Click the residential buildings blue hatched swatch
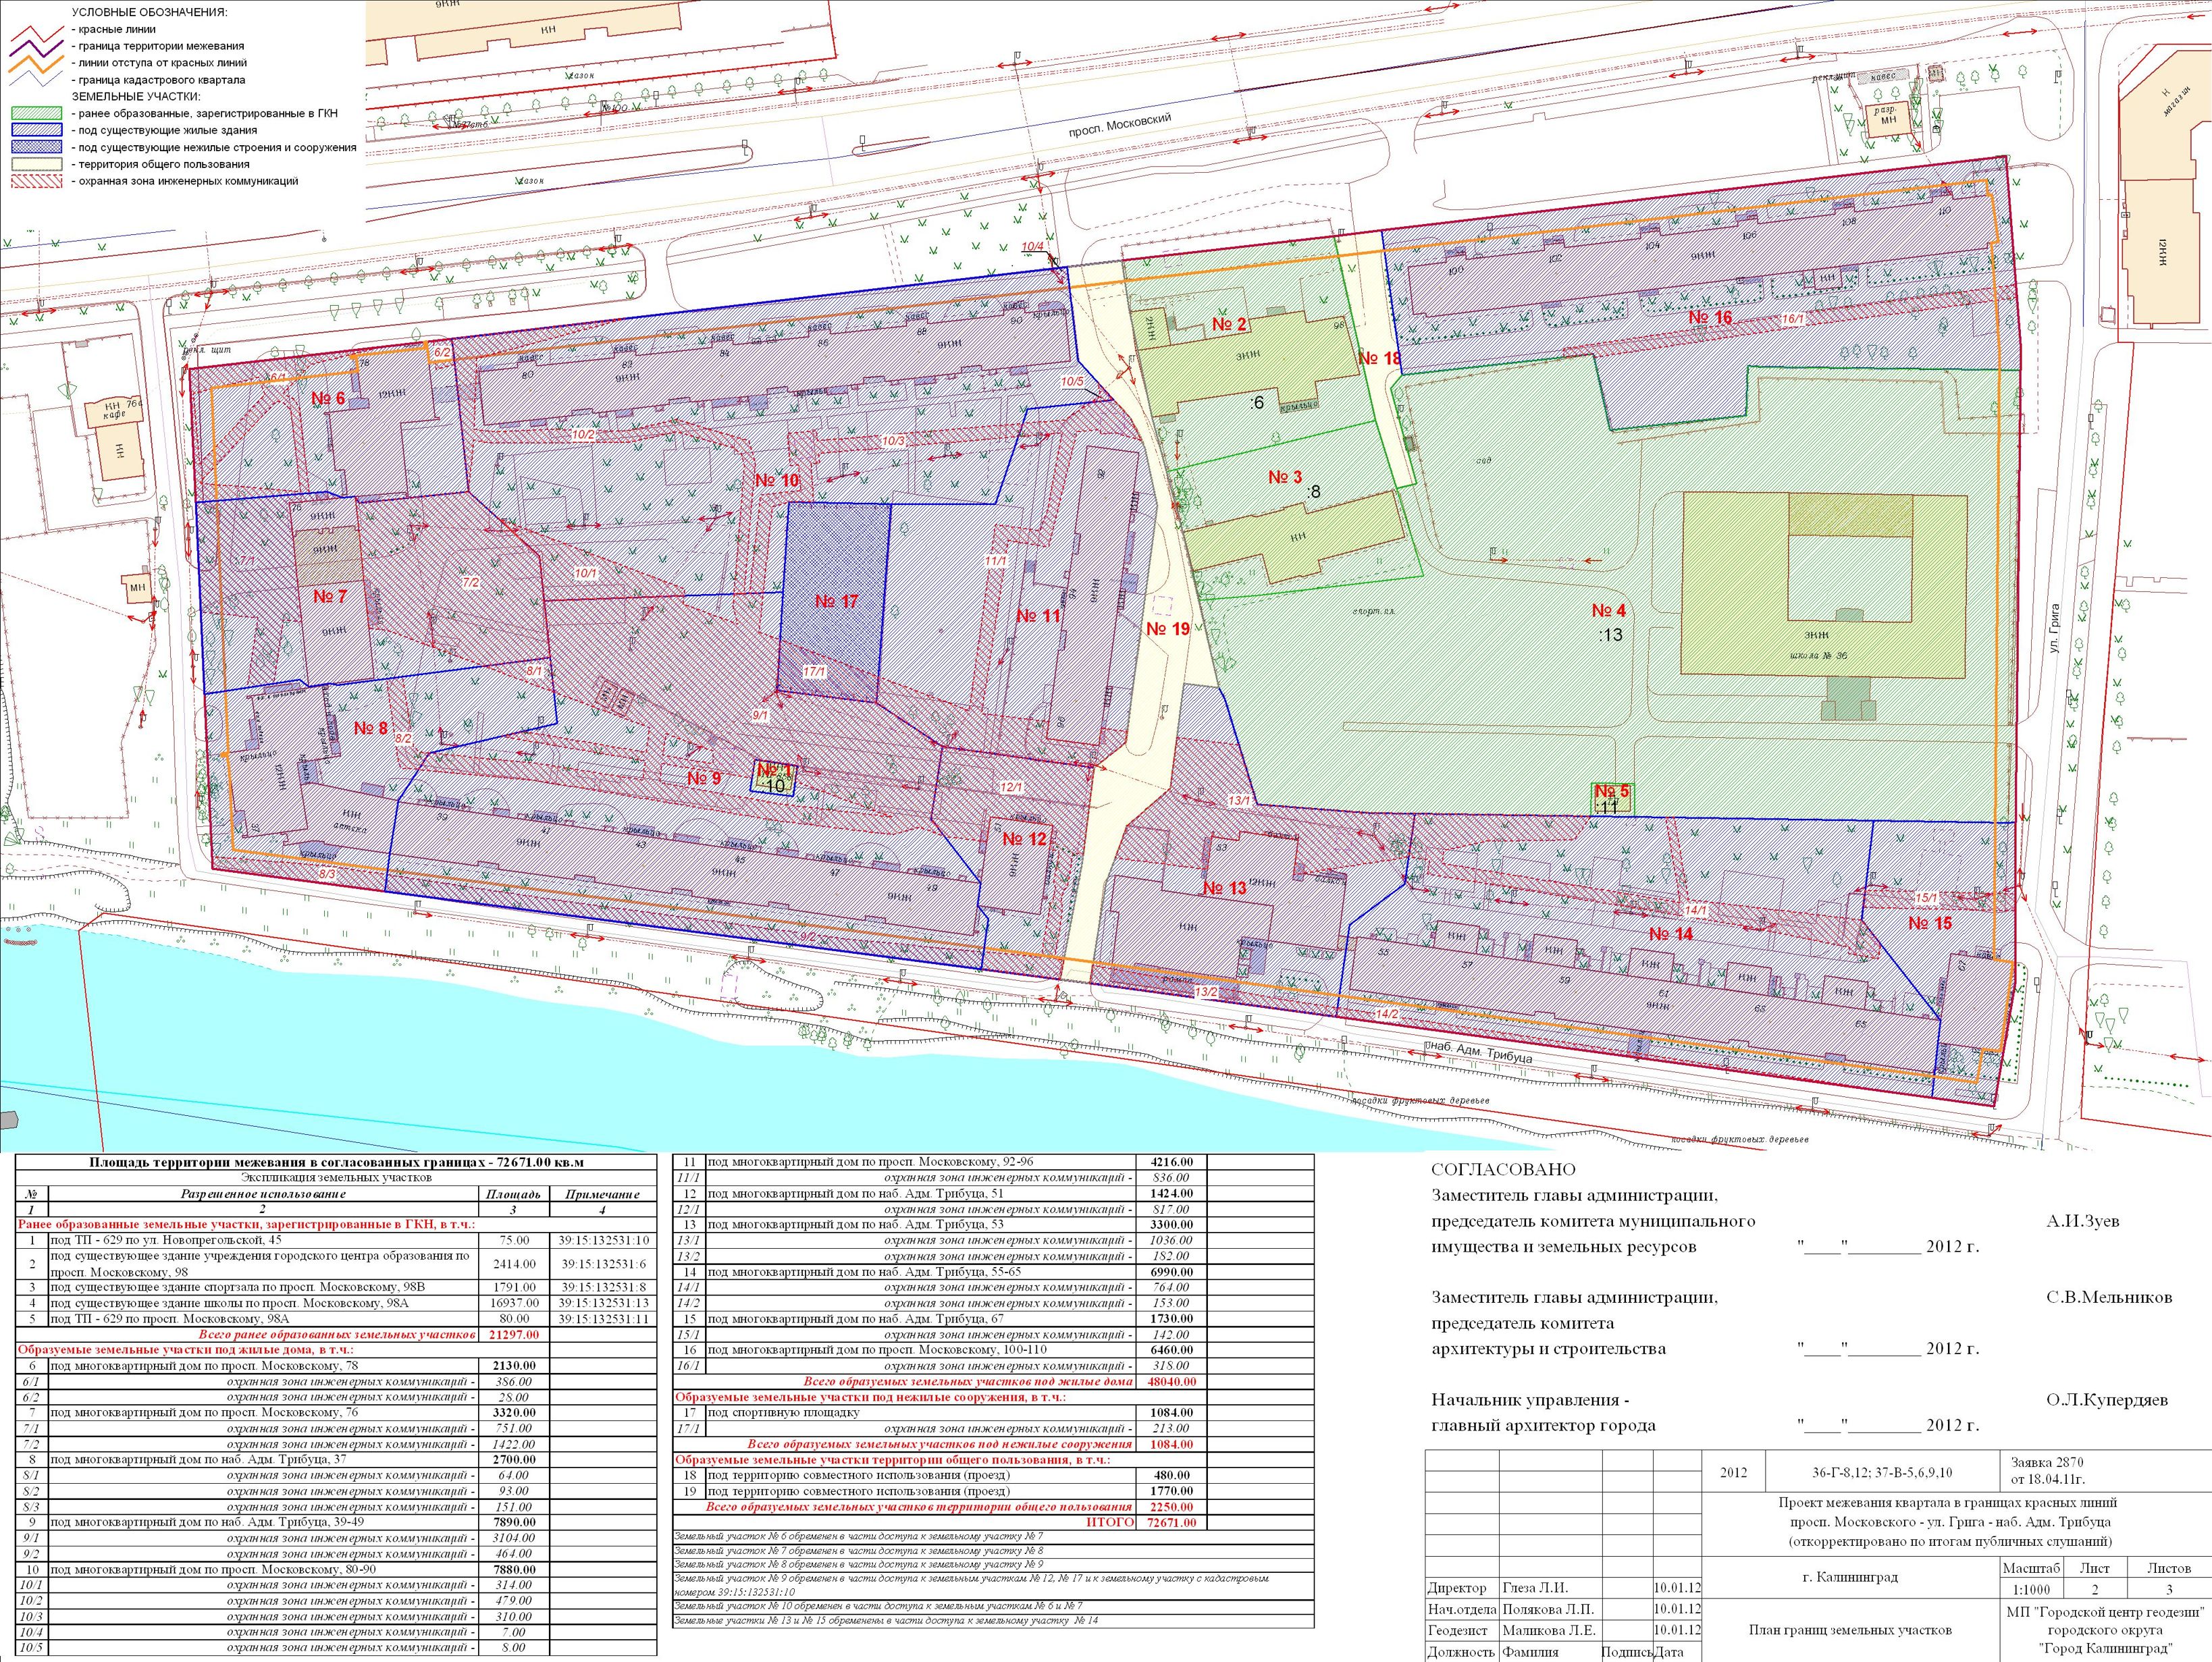The width and height of the screenshot is (2212, 1662). point(38,130)
